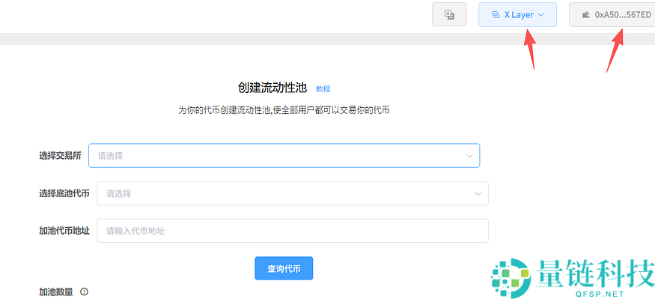Viewport: 655px width, 302px height.
Task: Click the wallet address 0xA50...567ED button
Action: point(612,15)
